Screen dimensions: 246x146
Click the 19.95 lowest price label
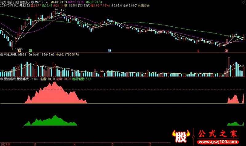pos(19,49)
